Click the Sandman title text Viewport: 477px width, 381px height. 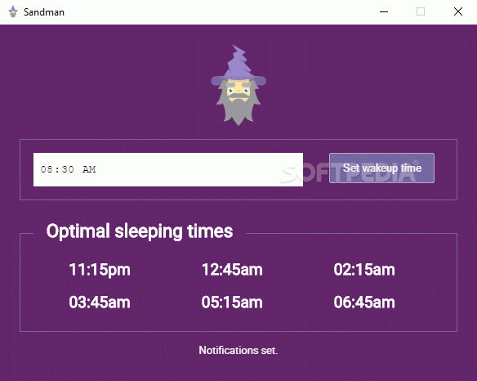44,12
